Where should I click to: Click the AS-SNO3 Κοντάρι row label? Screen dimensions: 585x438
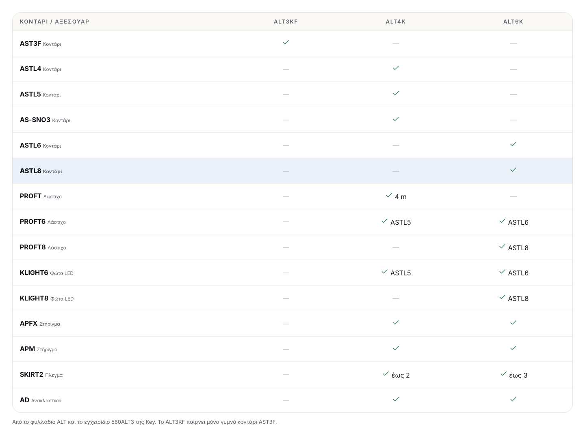tap(45, 120)
